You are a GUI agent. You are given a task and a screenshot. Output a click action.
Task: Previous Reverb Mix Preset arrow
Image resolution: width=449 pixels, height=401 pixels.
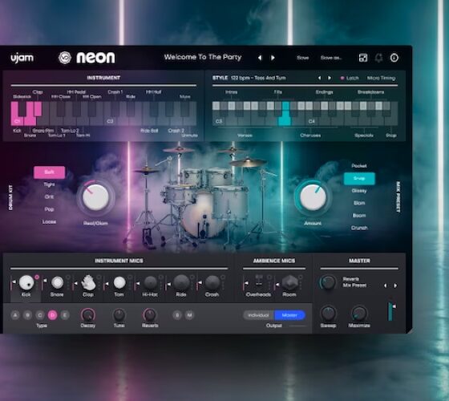(x=385, y=286)
